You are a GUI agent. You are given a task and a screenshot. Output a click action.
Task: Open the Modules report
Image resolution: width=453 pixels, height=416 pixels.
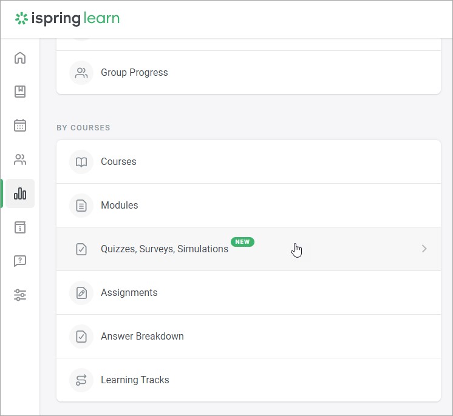(248, 206)
